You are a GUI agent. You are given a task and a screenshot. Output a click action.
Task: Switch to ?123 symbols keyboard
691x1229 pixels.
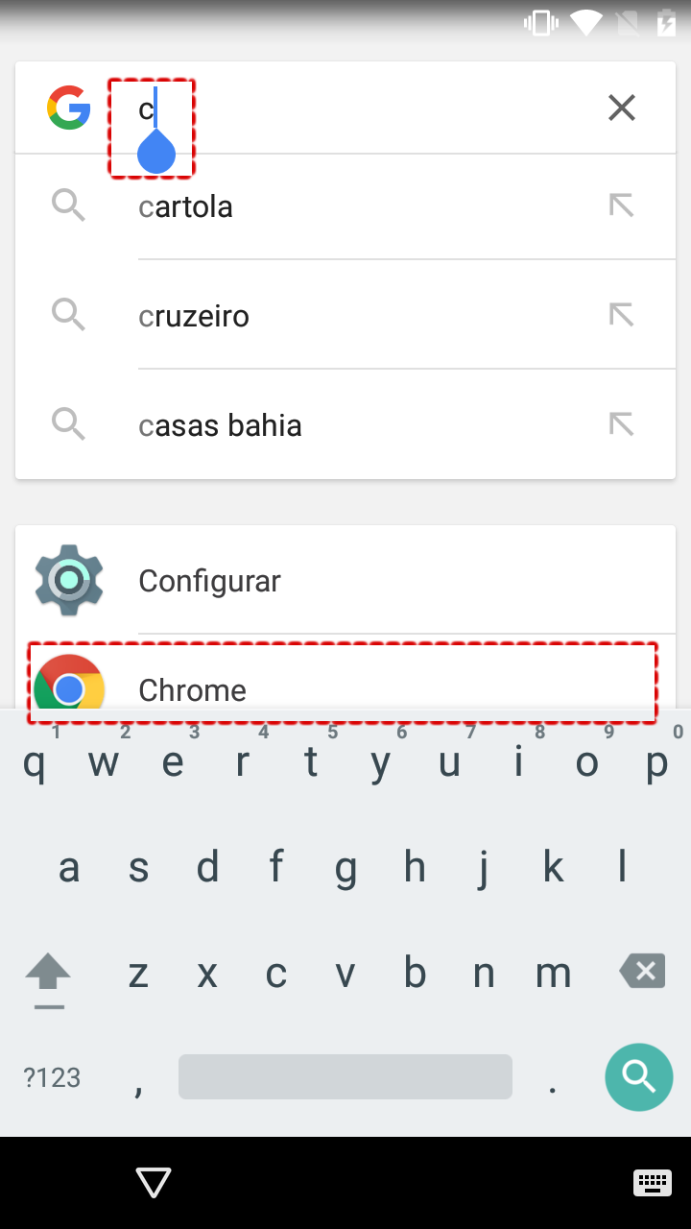tap(52, 1077)
